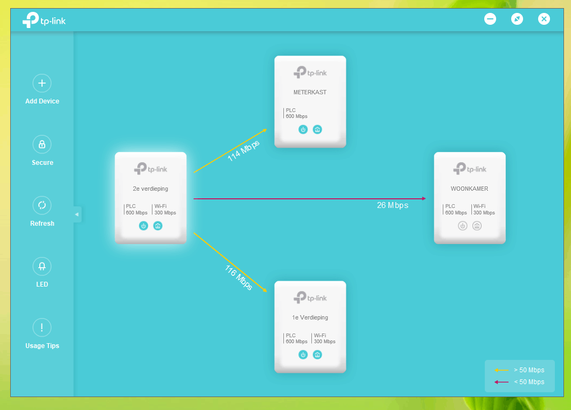Click home icon on 1e Verdieping adapter
Viewport: 571px width, 410px height.
(x=317, y=355)
